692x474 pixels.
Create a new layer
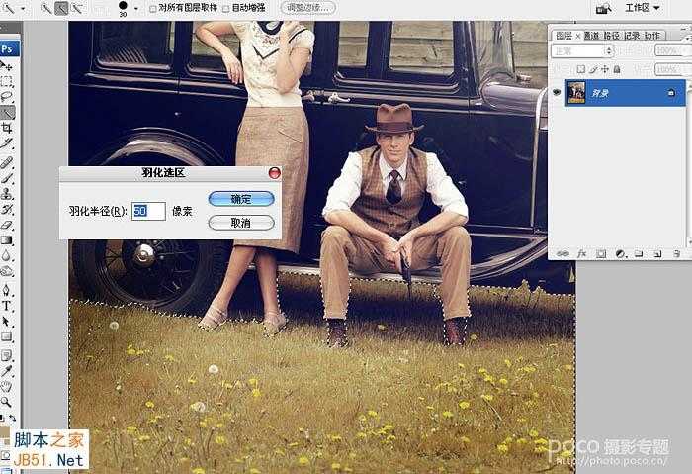(x=657, y=253)
